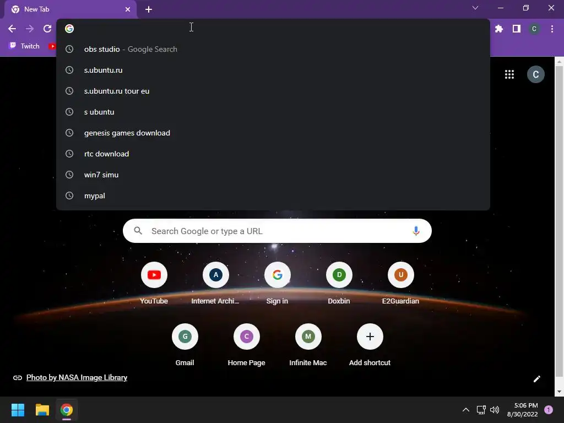This screenshot has height=423, width=564.
Task: Select the New Tab tab
Action: coord(70,9)
